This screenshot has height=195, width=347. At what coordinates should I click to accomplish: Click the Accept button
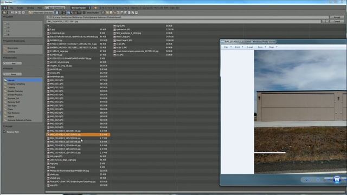coord(337,17)
